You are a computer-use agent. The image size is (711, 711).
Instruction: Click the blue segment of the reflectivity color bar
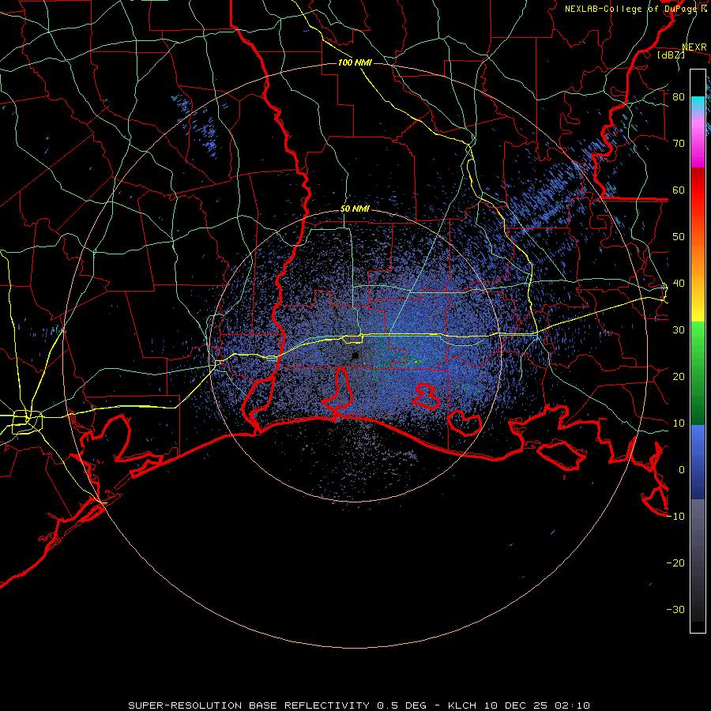(698, 462)
